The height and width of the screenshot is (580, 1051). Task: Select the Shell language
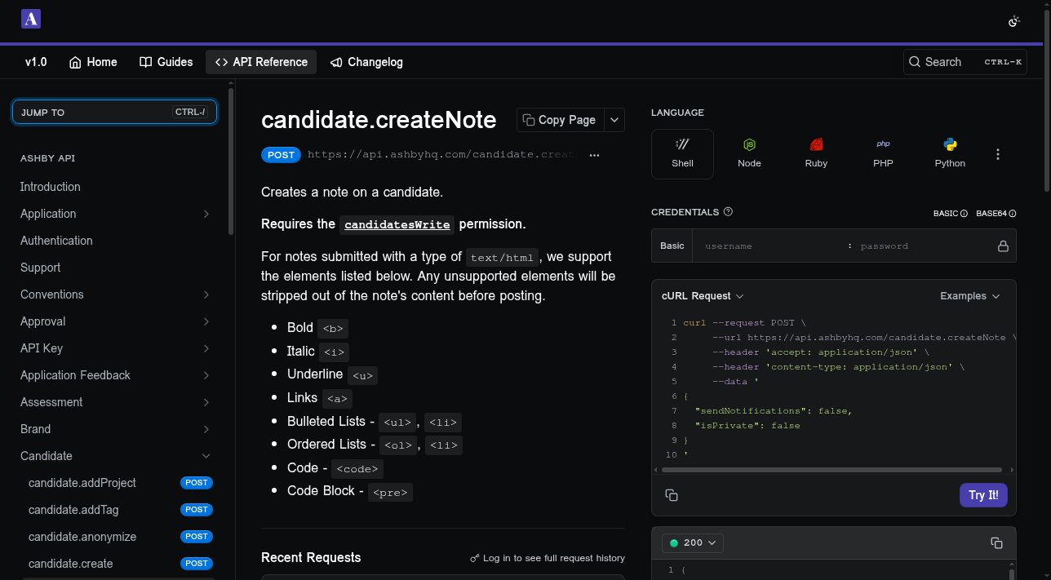[682, 153]
